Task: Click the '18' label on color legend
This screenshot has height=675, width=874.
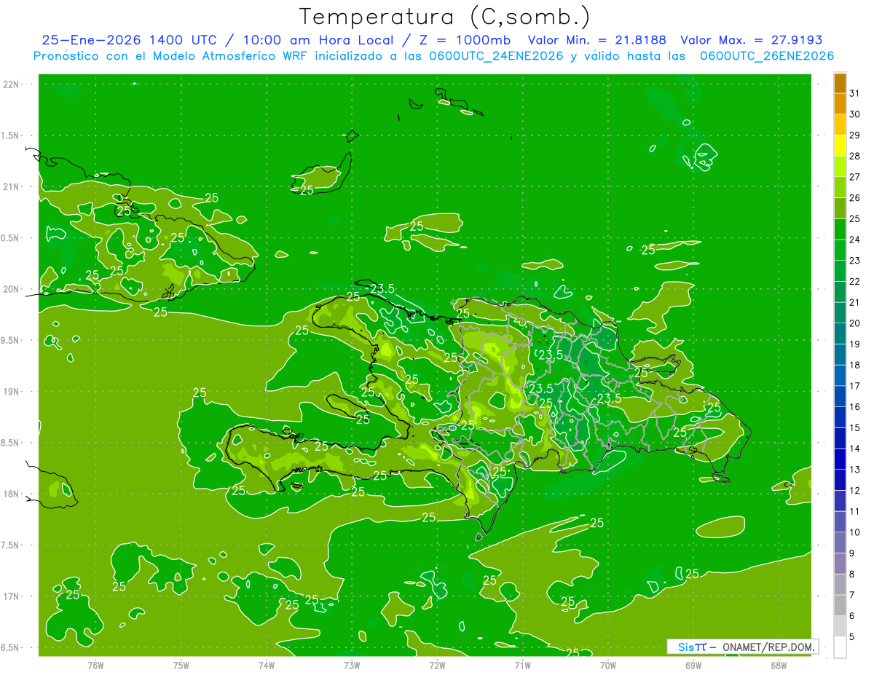Action: pyautogui.click(x=855, y=365)
